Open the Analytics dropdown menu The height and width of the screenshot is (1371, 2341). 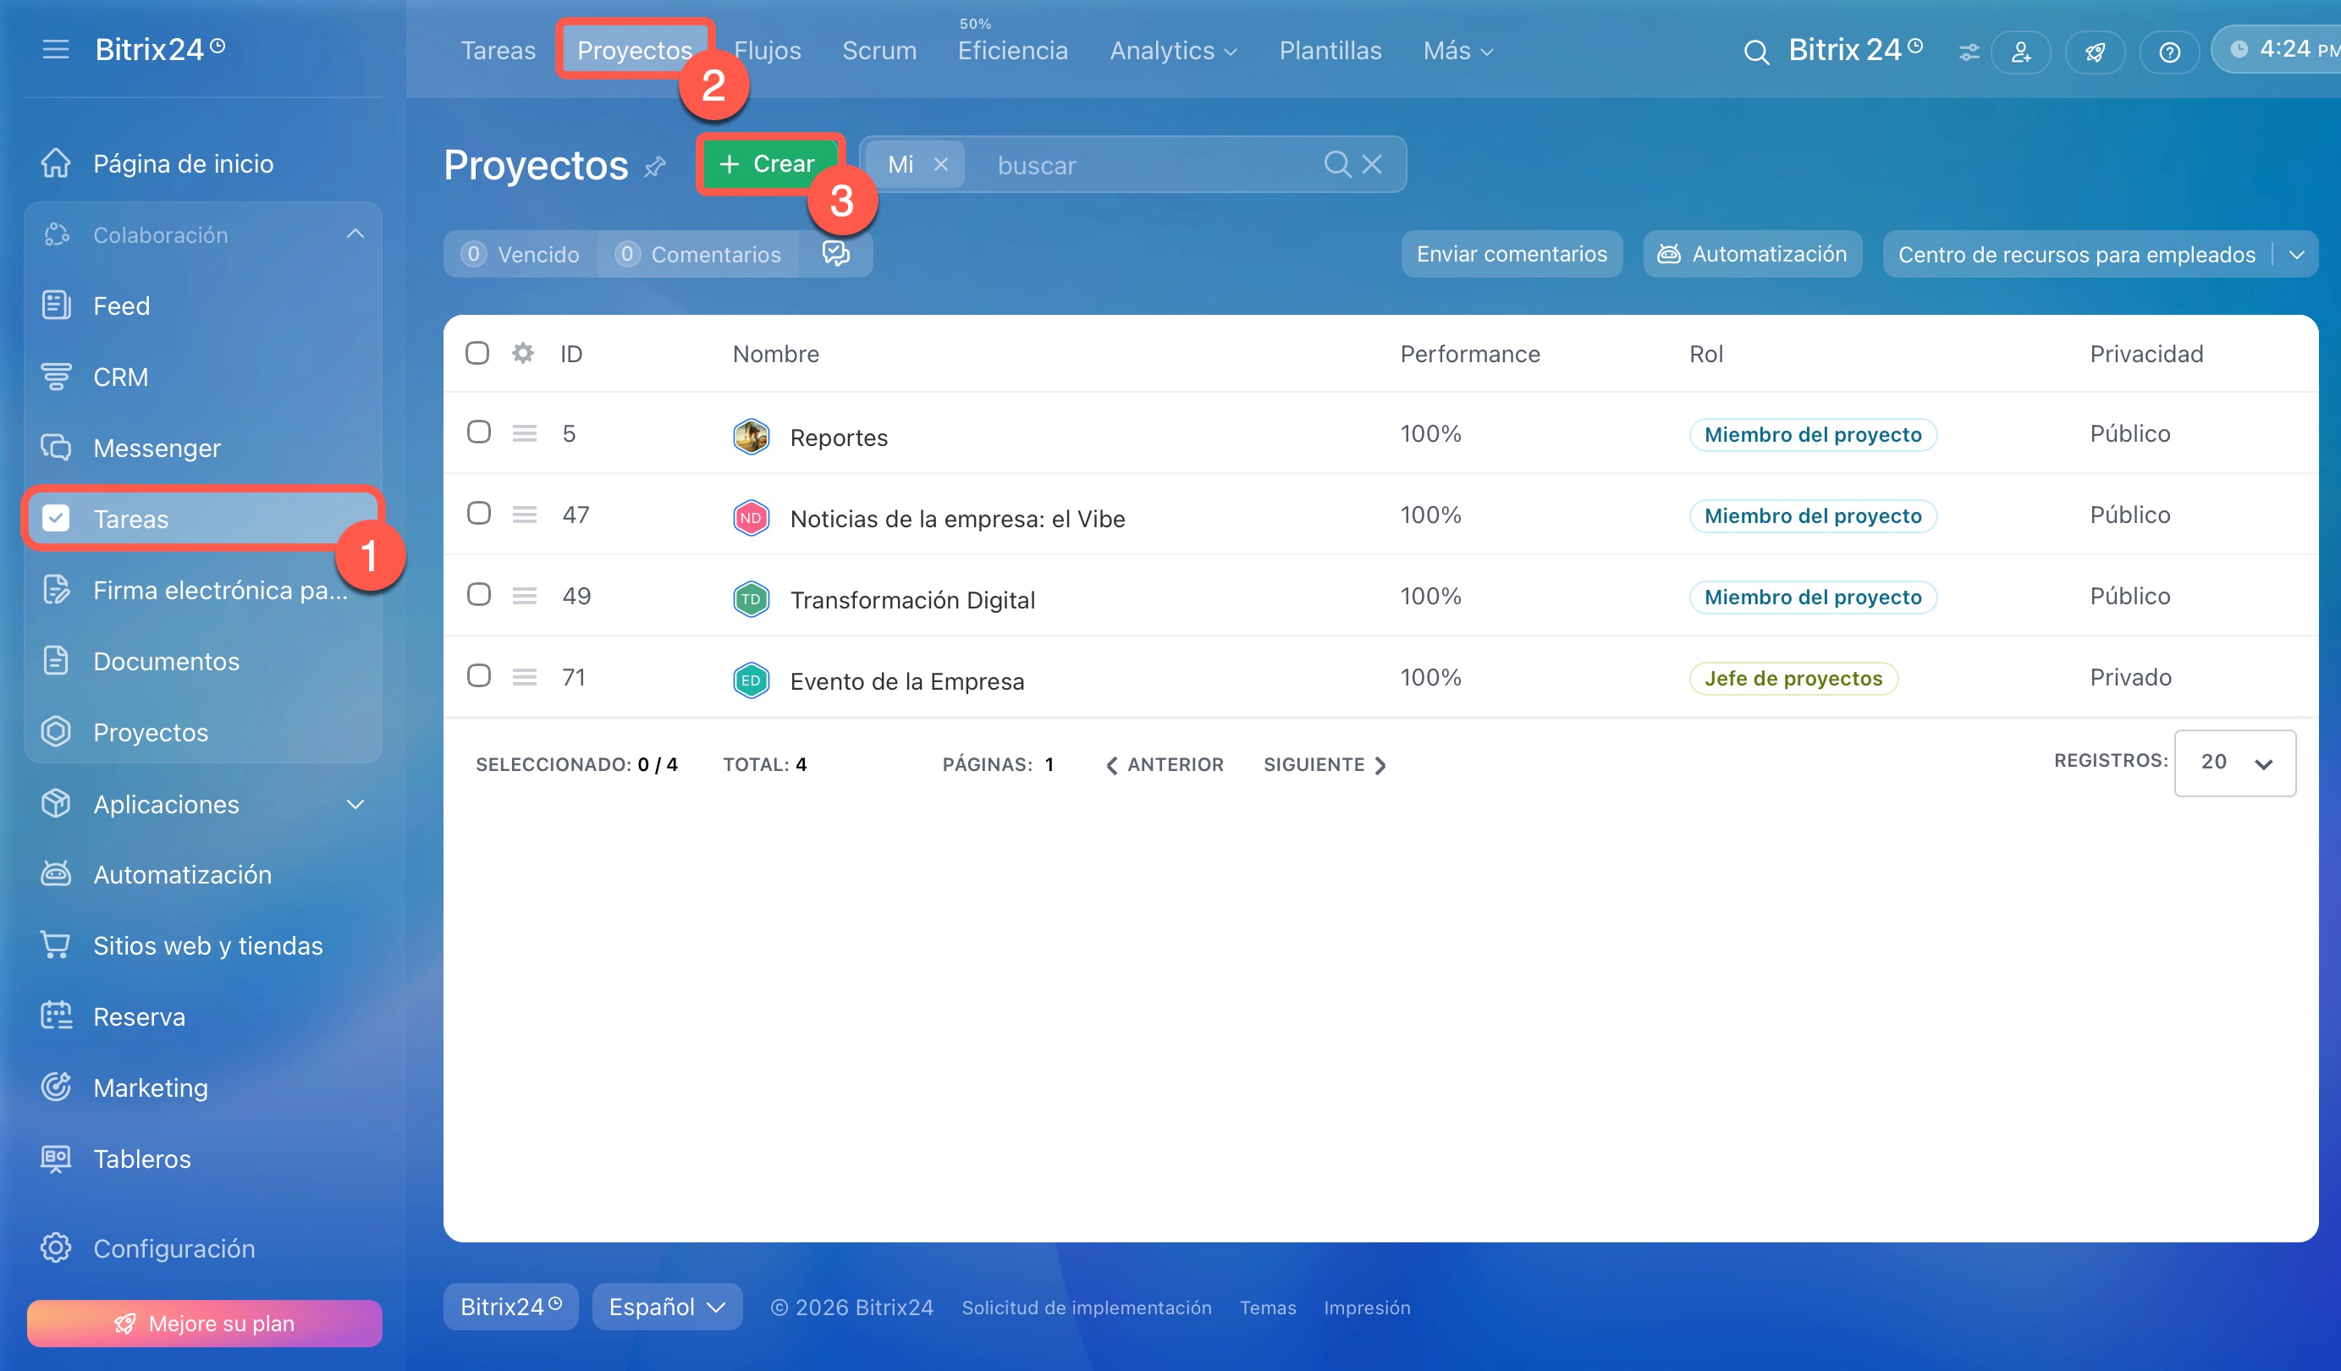1173,50
